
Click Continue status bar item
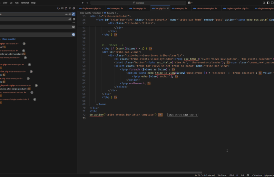pyautogui.click(x=257, y=175)
